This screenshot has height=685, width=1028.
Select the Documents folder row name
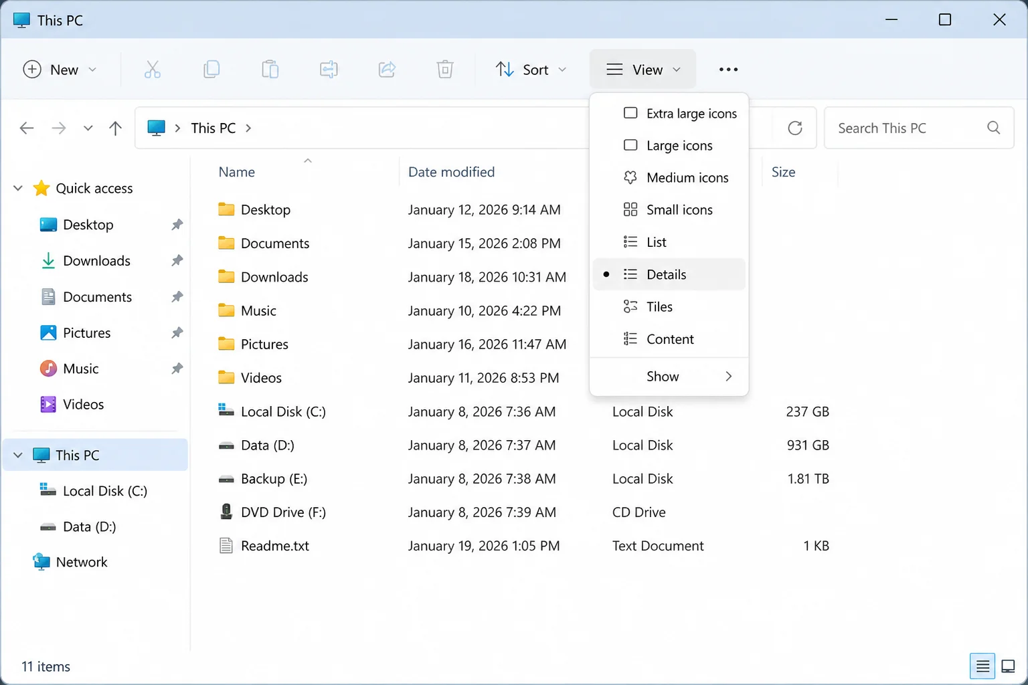275,243
